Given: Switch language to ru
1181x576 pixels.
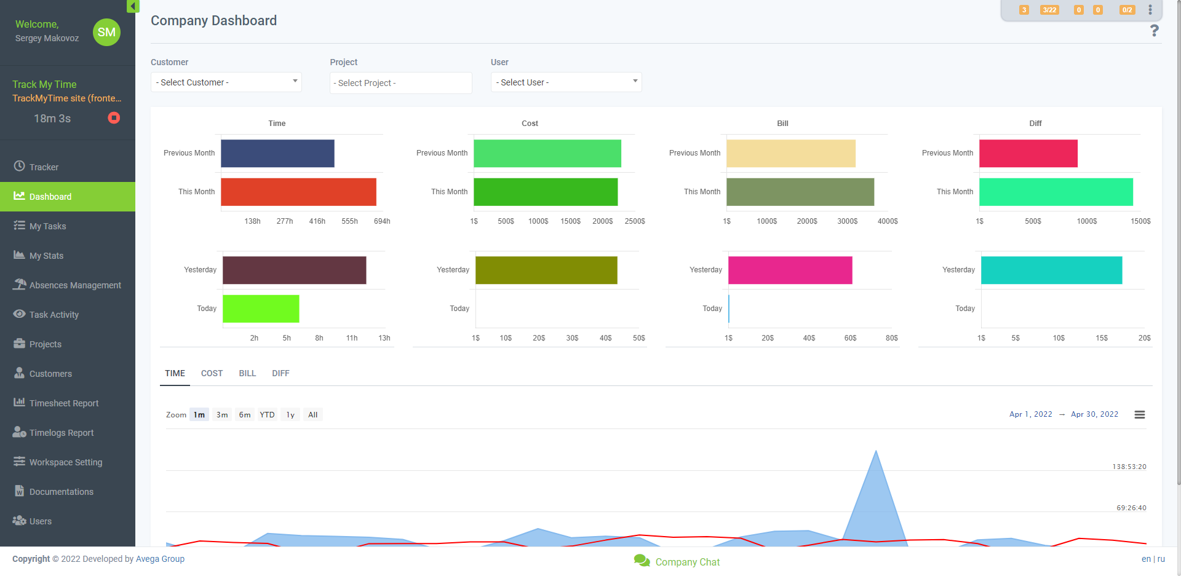Looking at the screenshot, I should (x=1161, y=559).
